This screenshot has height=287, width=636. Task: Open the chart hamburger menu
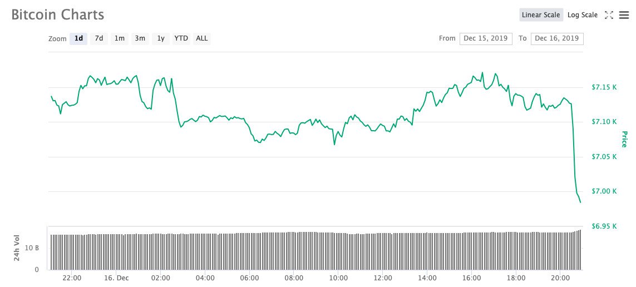pyautogui.click(x=623, y=15)
